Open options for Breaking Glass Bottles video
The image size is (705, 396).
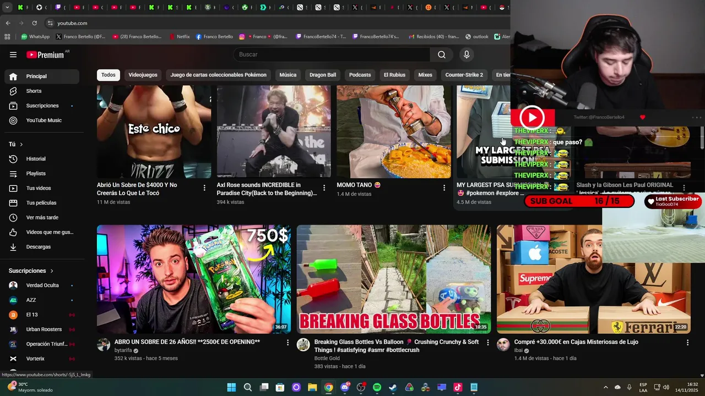tap(487, 343)
